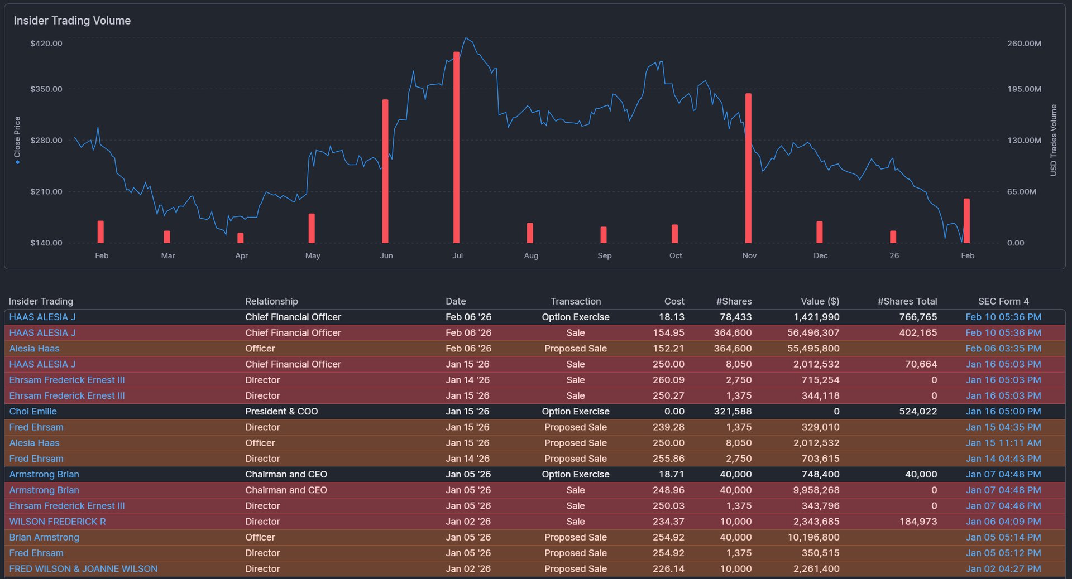Screen dimensions: 1072x579
Task: Click the #Shares Total column header
Action: 907,301
